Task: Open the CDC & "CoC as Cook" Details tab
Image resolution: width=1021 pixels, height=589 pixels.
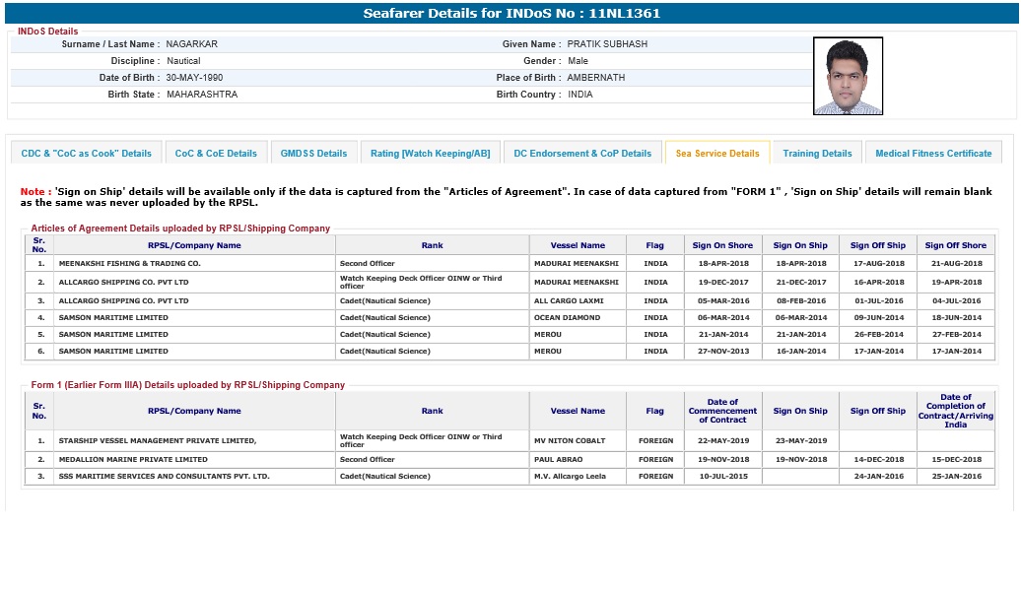Action: (87, 154)
